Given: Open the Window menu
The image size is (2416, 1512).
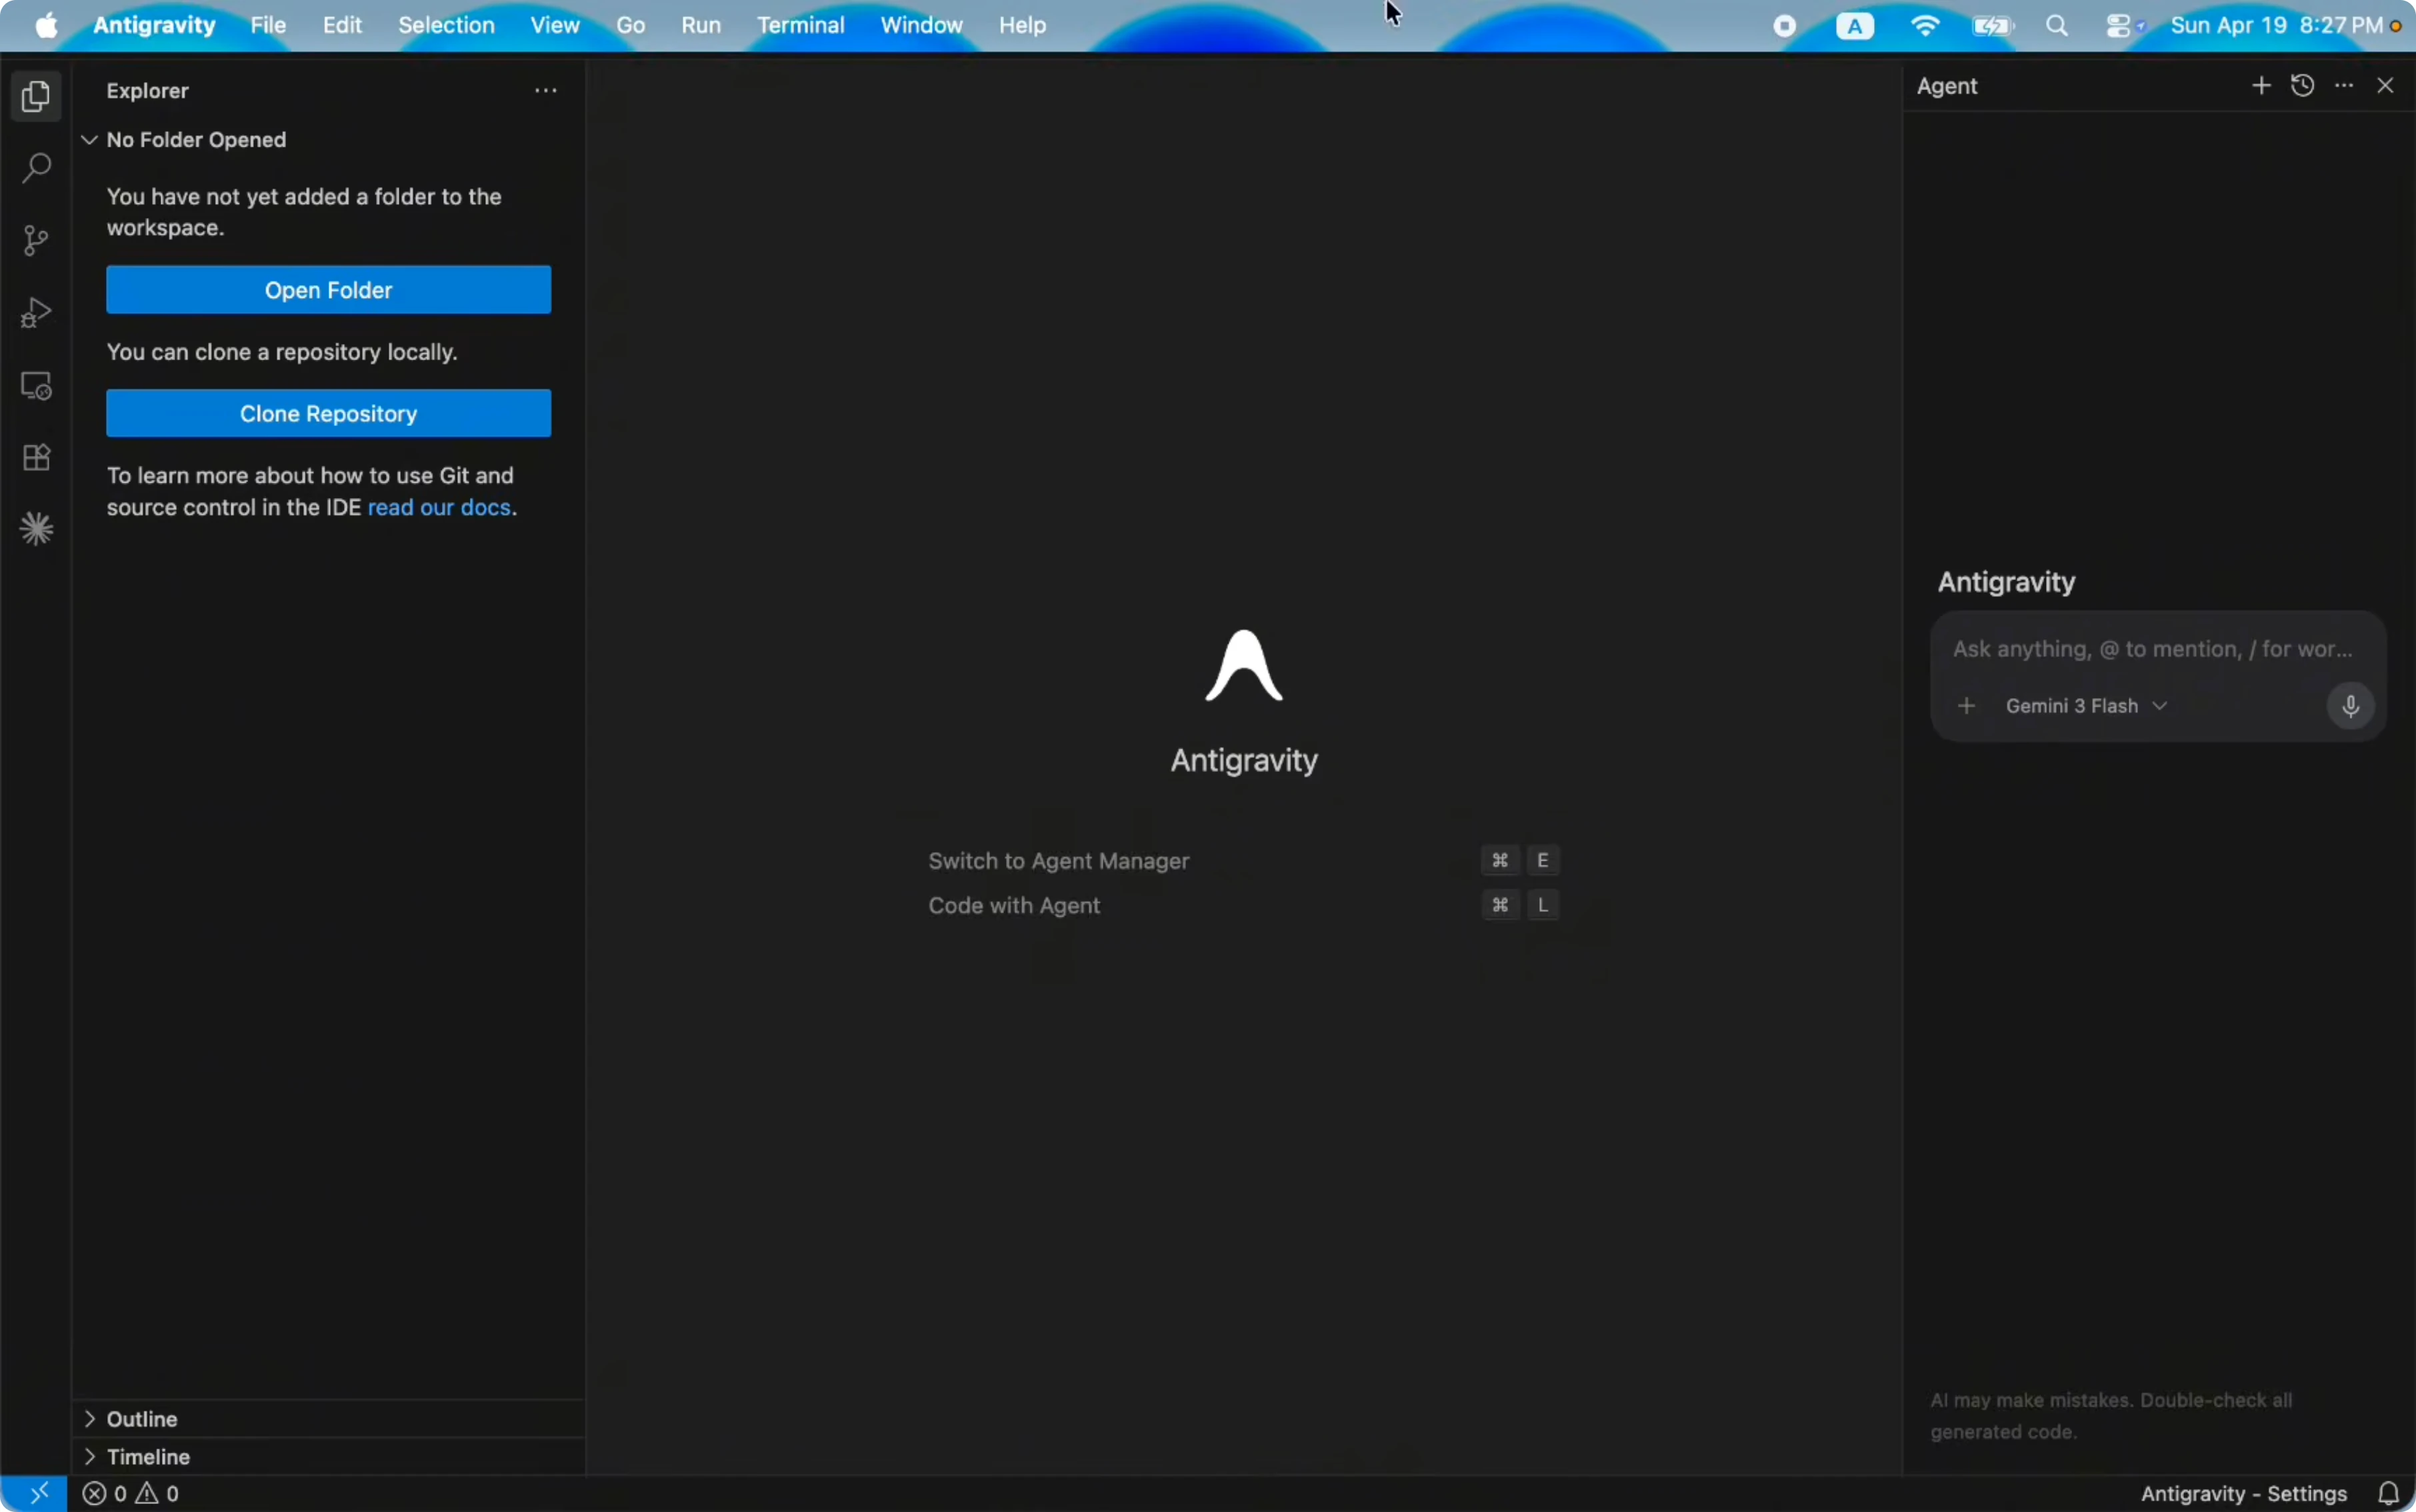Looking at the screenshot, I should click(x=921, y=25).
